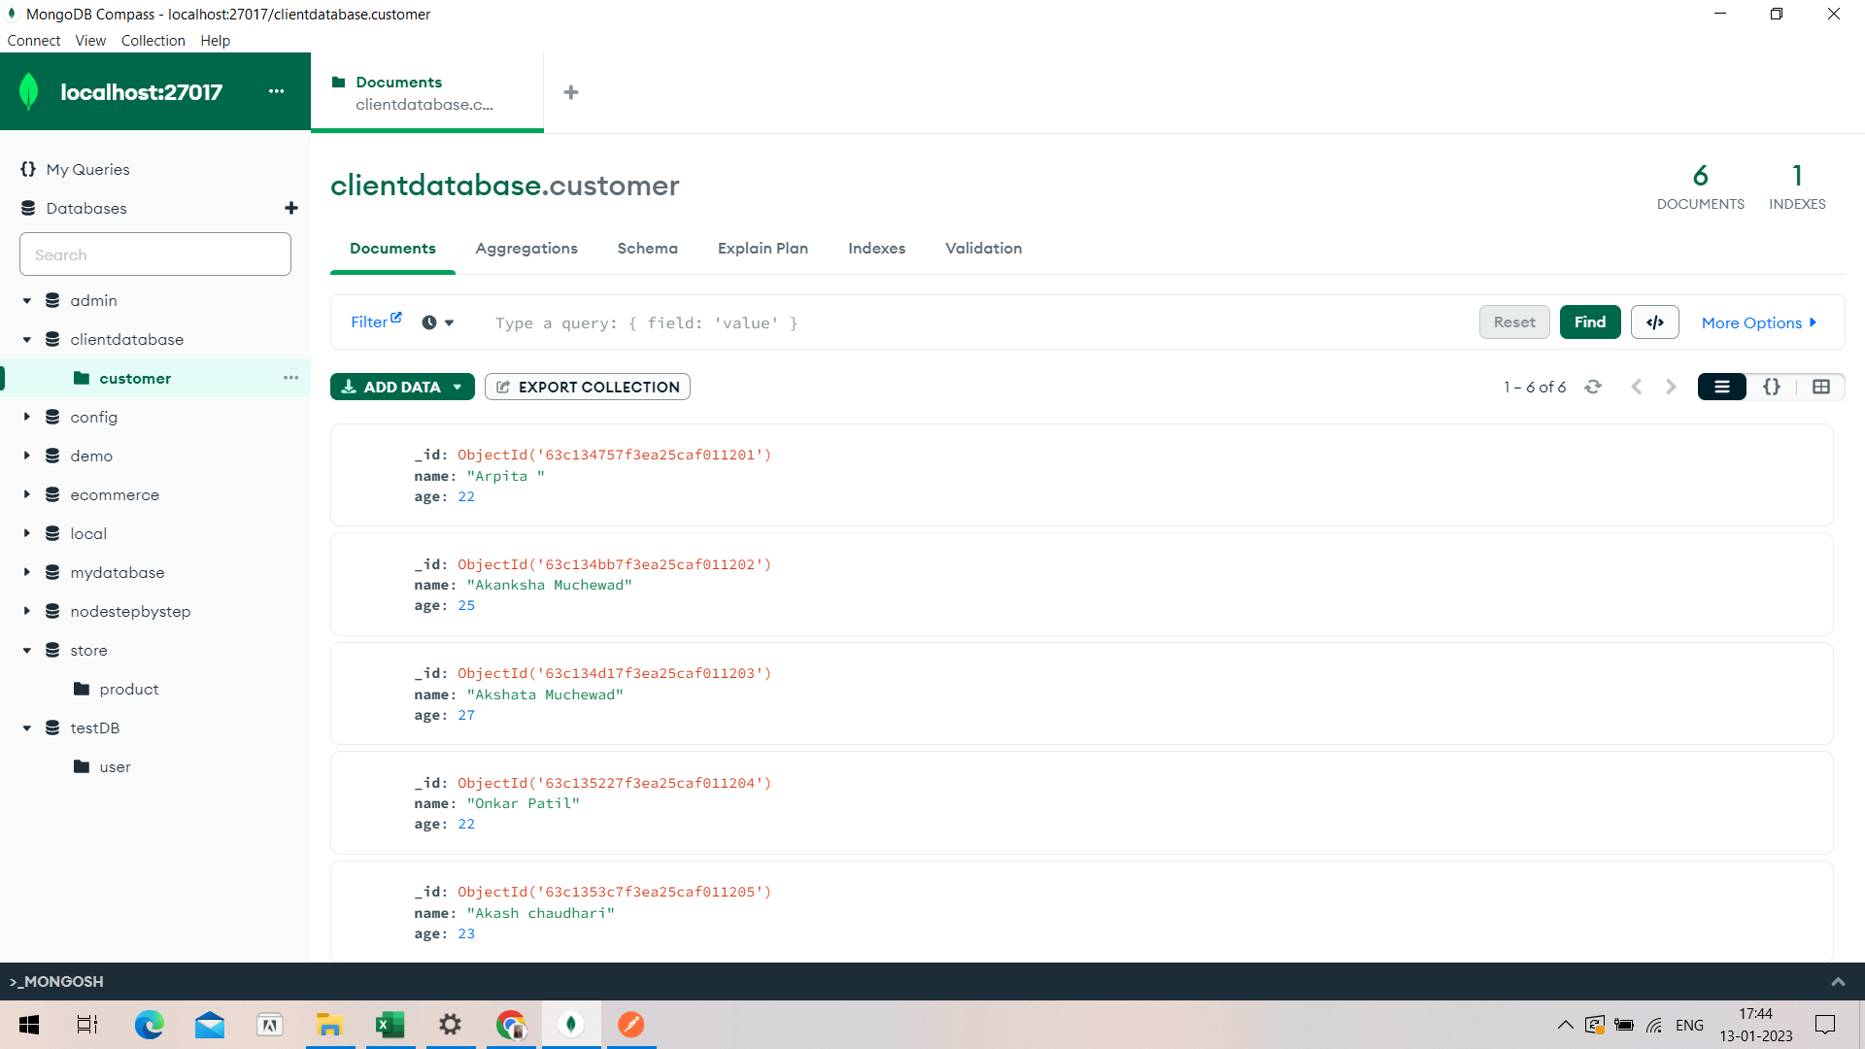The image size is (1865, 1049).
Task: Refresh the documents list
Action: click(x=1594, y=386)
